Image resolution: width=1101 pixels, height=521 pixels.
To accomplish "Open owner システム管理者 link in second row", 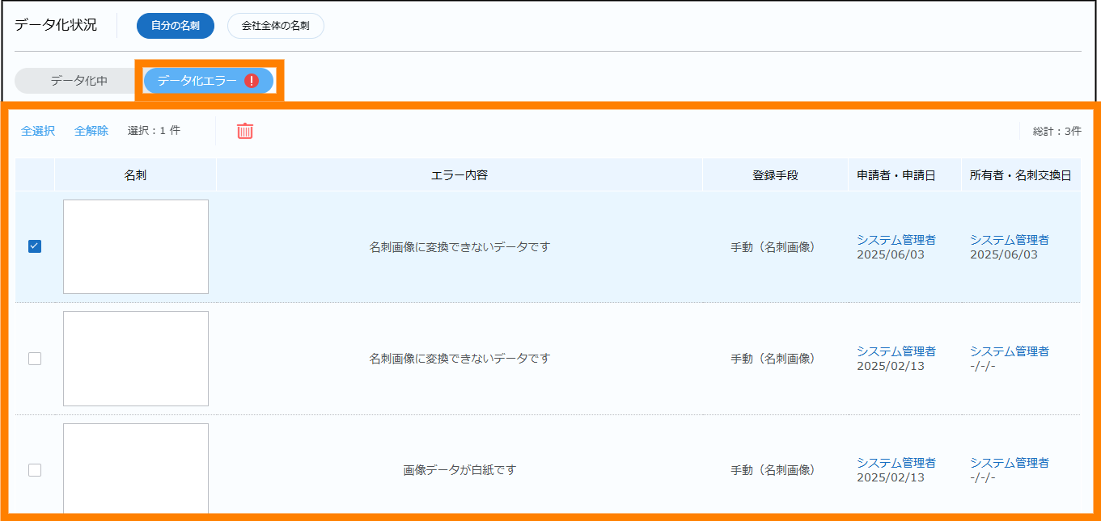I will 1009,351.
